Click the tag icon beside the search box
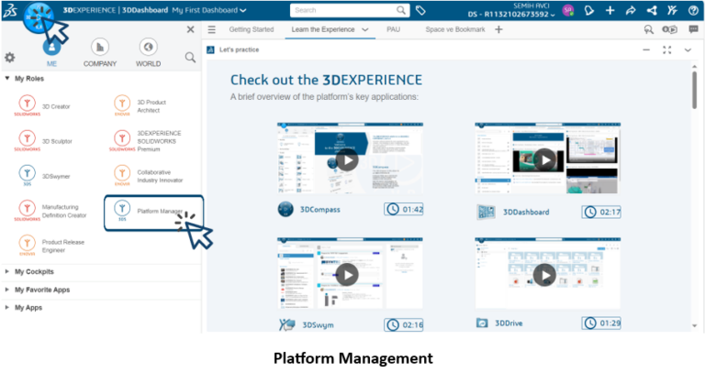Screen dimensions: 705x372 point(420,11)
